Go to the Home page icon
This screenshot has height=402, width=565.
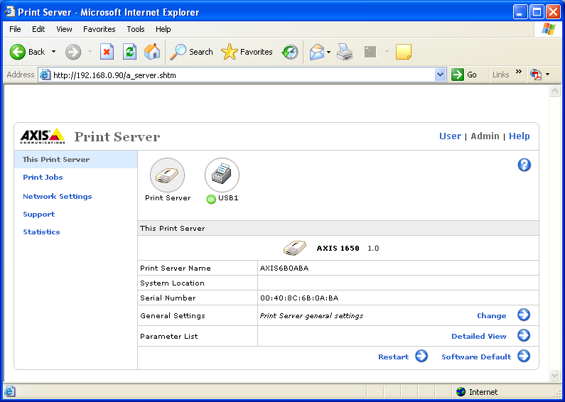[x=151, y=52]
